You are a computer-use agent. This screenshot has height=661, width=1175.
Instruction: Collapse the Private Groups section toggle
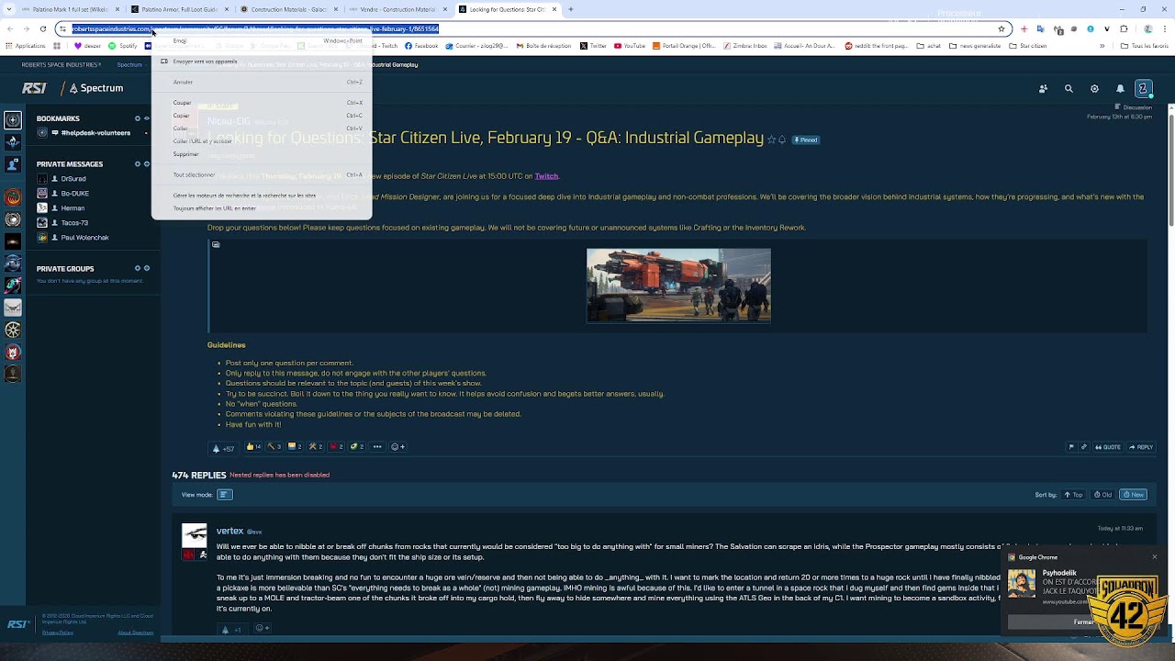point(138,269)
